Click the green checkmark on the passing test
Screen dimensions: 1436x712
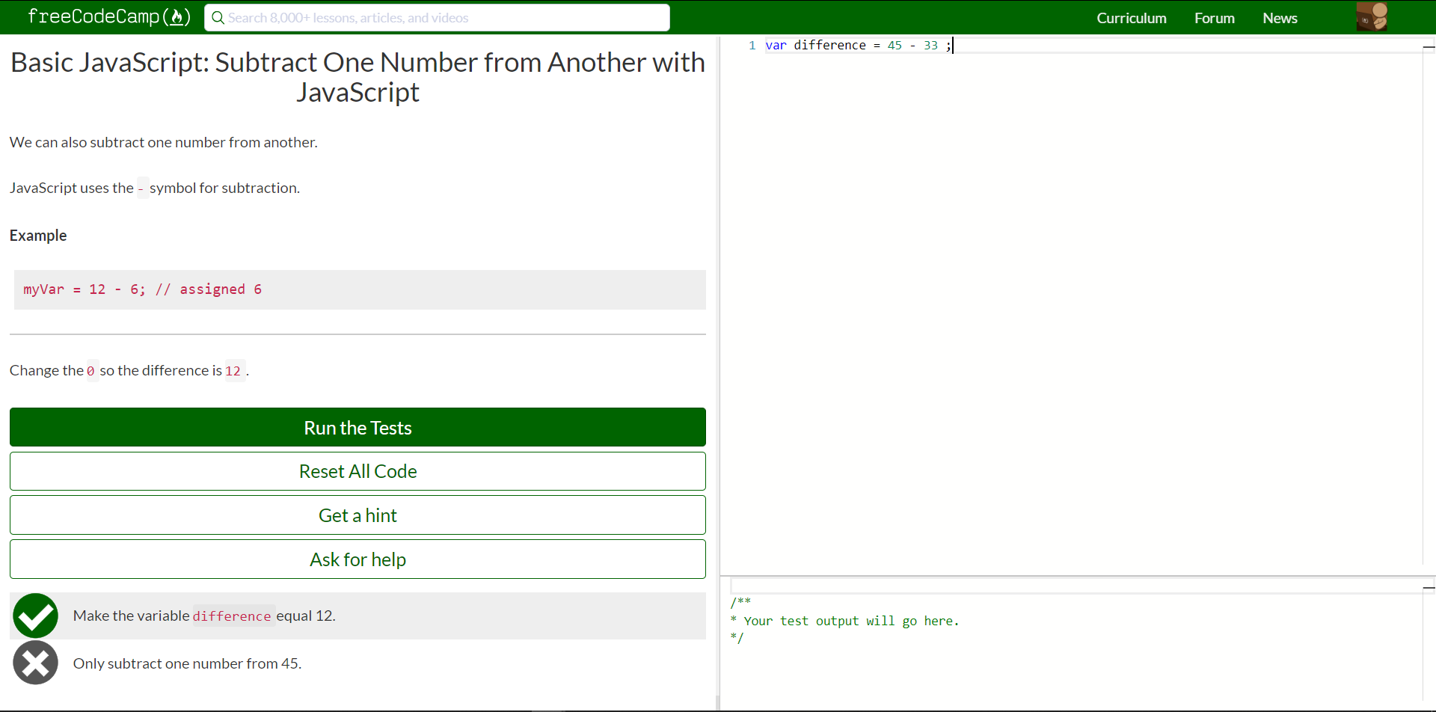pyautogui.click(x=35, y=615)
